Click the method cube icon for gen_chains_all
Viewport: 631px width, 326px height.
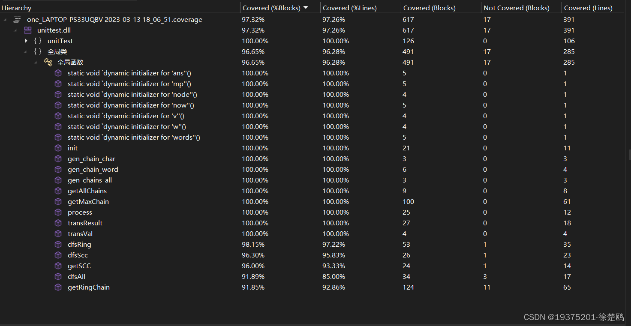[x=58, y=180]
